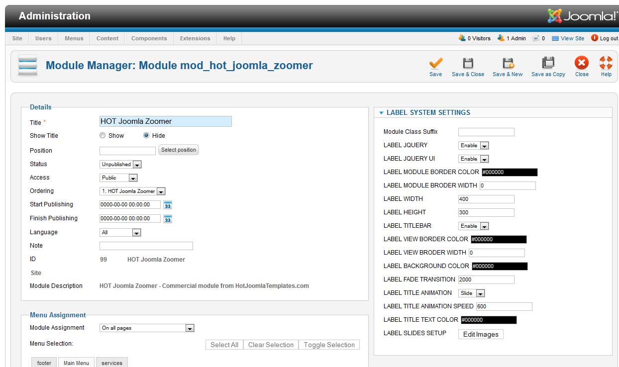Open the View Site link
The image size is (619, 367).
(x=568, y=38)
